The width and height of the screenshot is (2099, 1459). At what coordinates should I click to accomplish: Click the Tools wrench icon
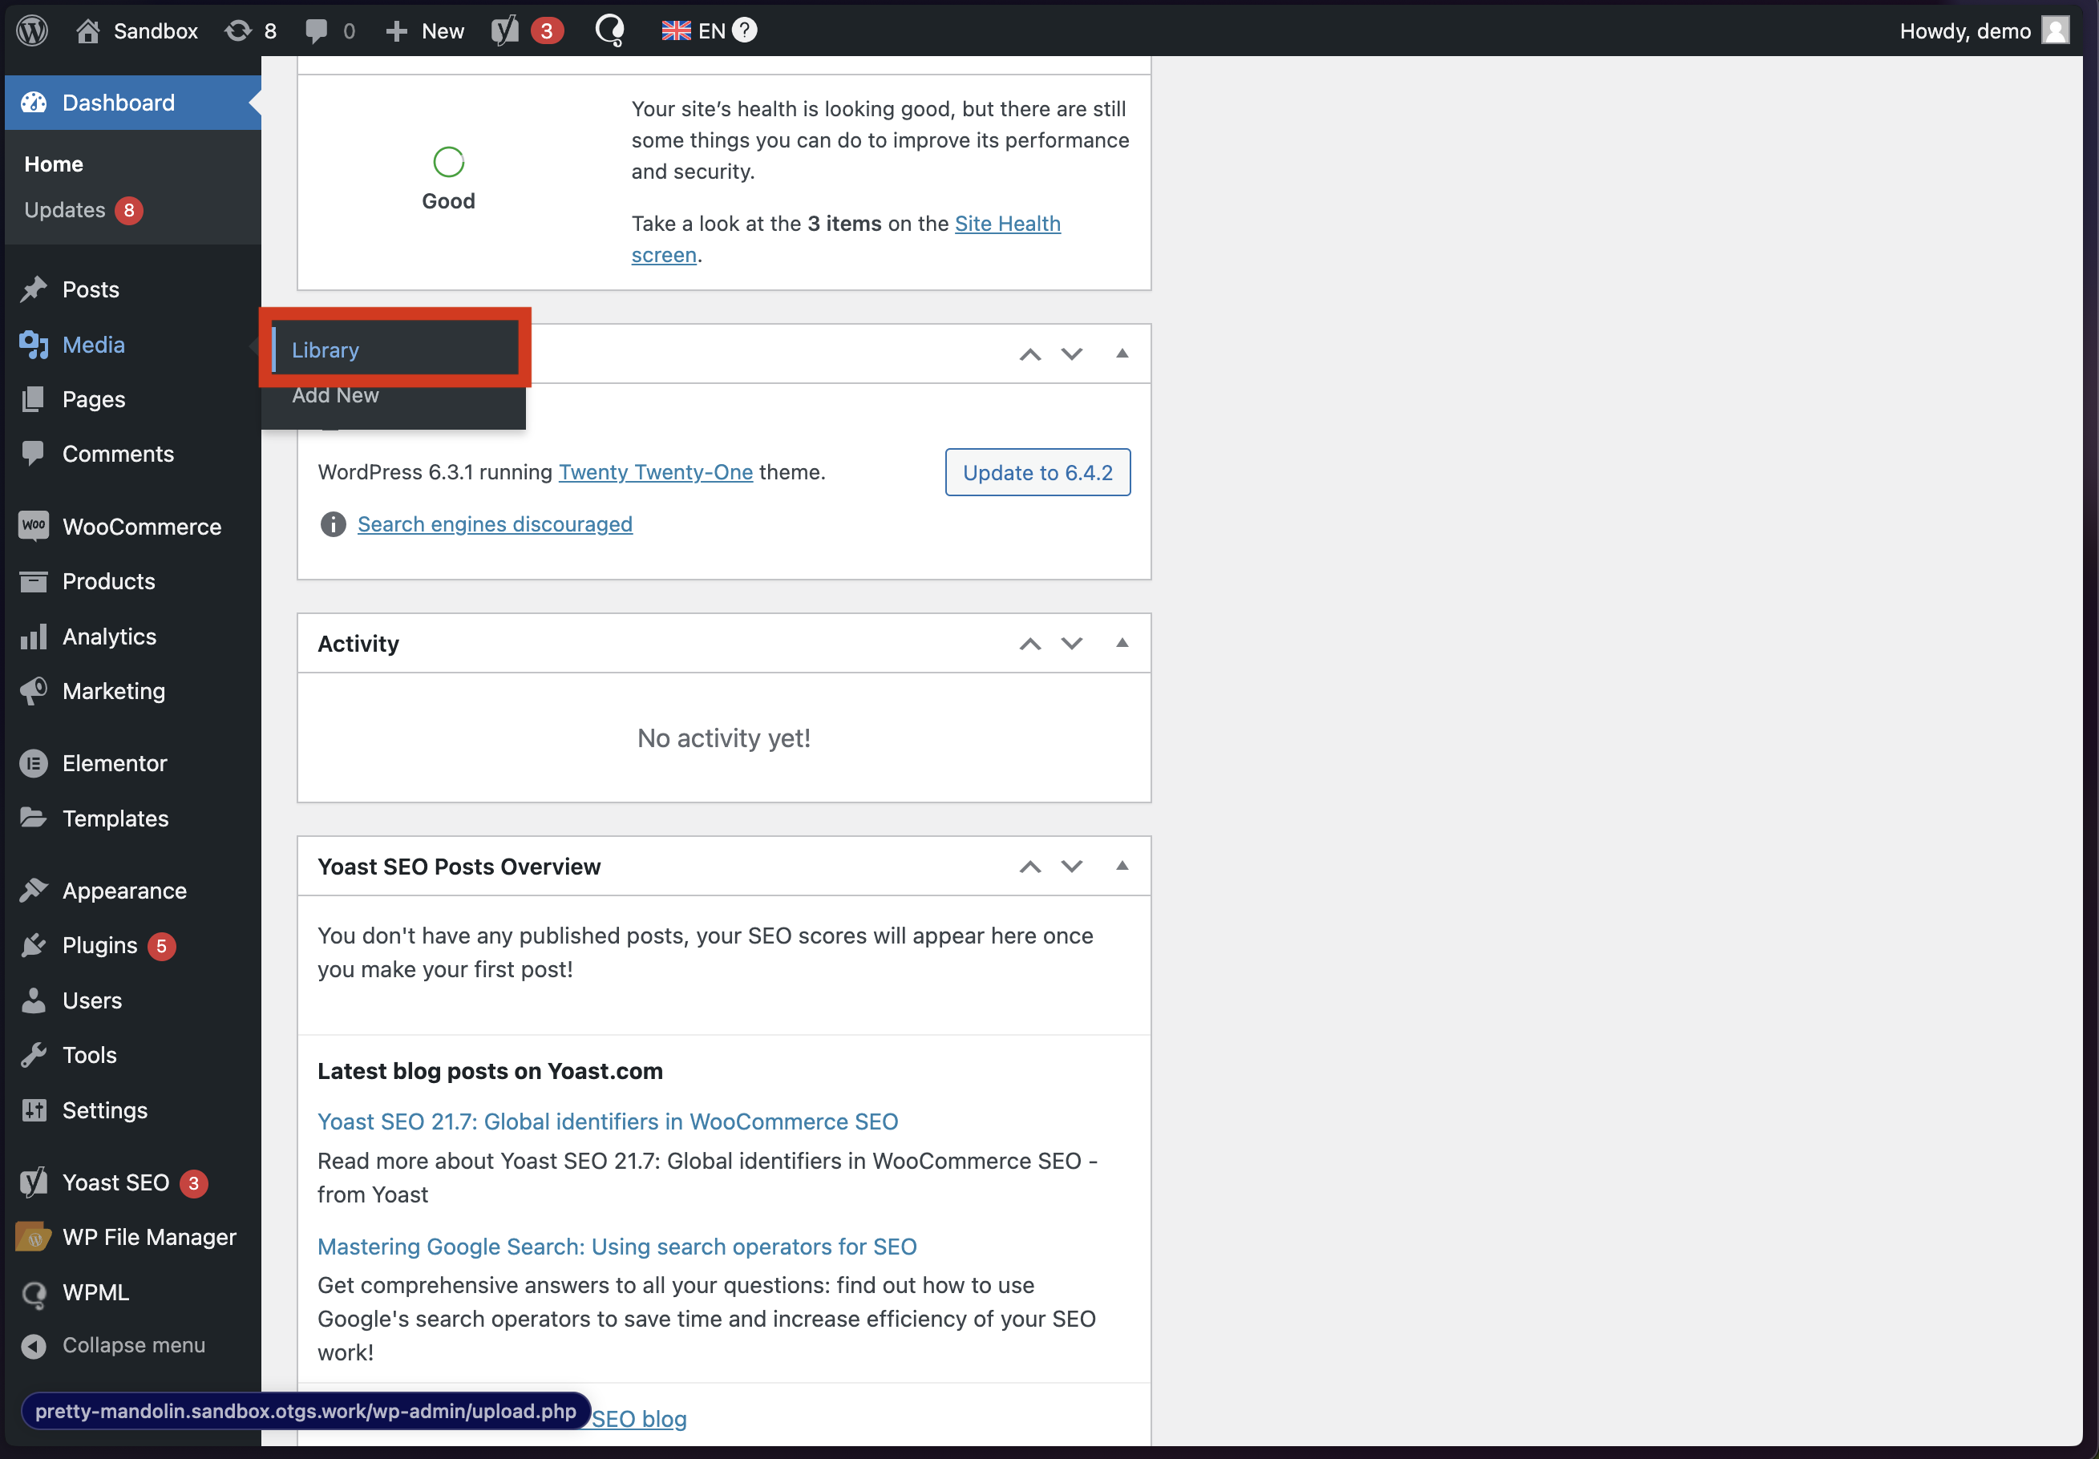[x=34, y=1055]
